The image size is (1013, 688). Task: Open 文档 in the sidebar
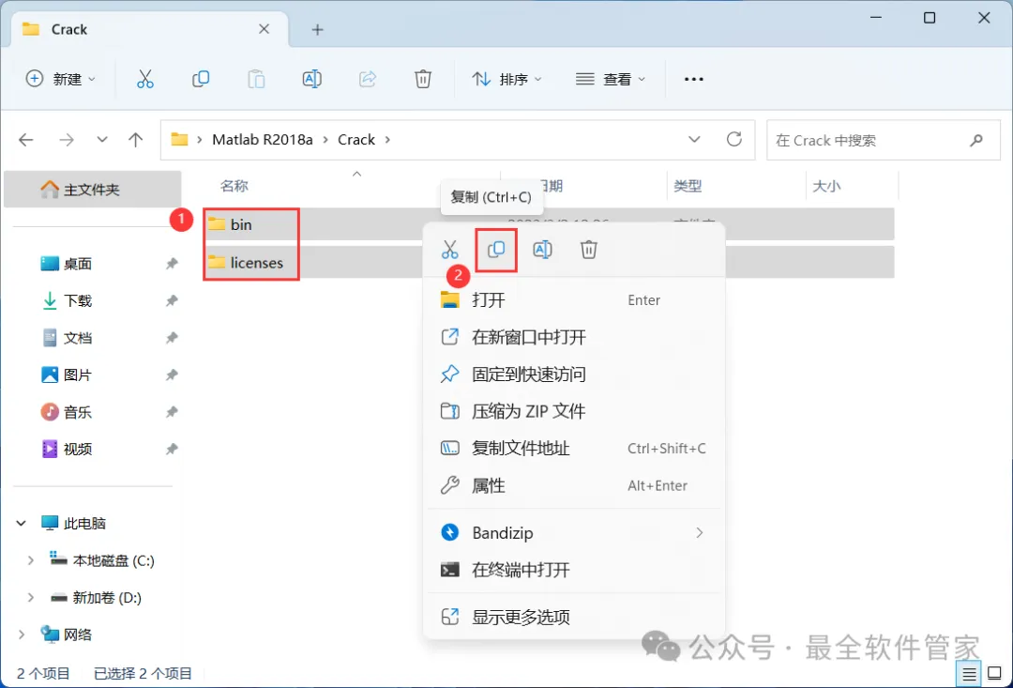(78, 338)
